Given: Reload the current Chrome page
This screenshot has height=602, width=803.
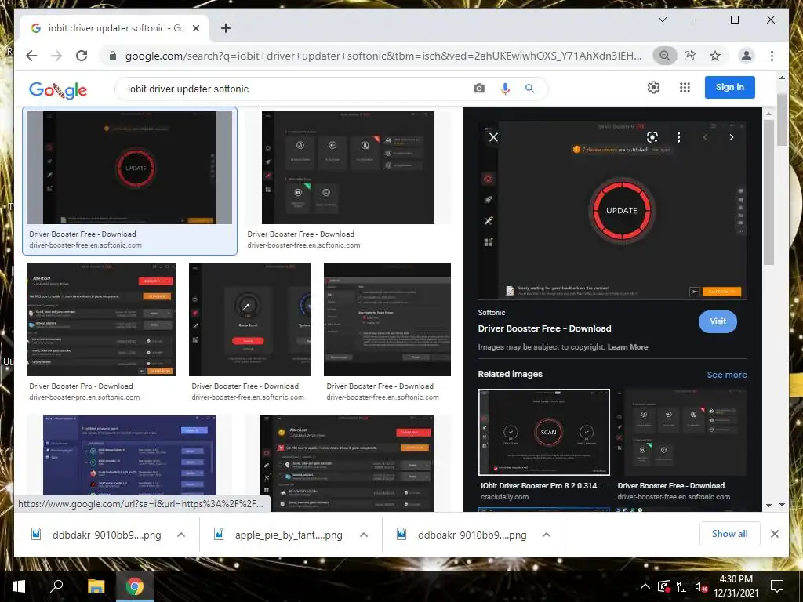Looking at the screenshot, I should point(82,56).
